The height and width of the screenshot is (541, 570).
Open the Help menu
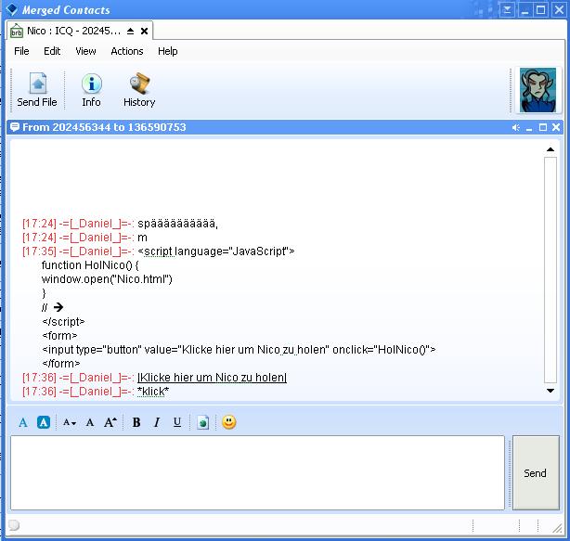168,51
